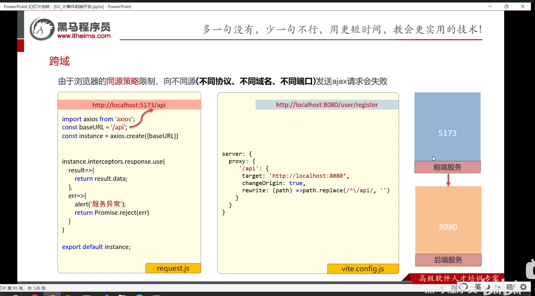Click the red '同源策略' phrase
This screenshot has height=296, width=535.
tap(123, 81)
